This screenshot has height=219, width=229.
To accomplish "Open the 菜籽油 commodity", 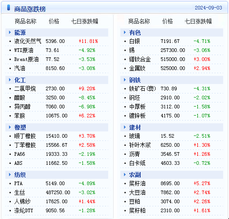I will pos(137,183).
